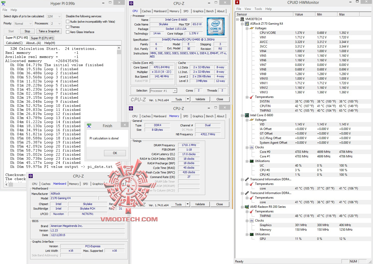The height and width of the screenshot is (264, 373).
Task: Click the ASRock Z170 Gaming K4 motherboard icon
Action: (x=247, y=24)
